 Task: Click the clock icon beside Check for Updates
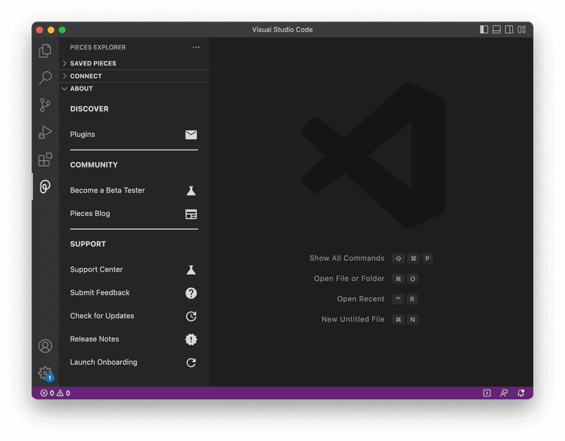(x=191, y=316)
